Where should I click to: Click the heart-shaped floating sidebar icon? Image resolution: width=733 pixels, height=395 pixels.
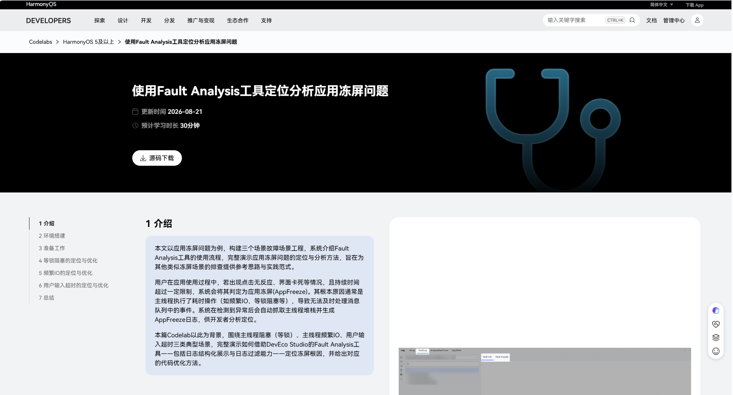(x=716, y=324)
